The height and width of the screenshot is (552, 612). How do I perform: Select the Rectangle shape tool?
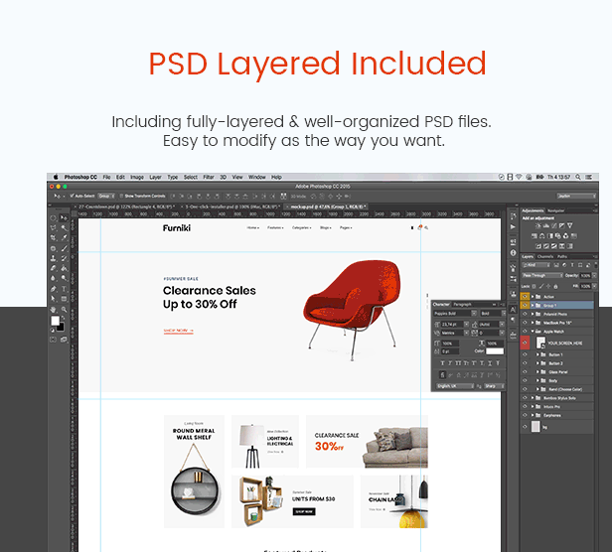[64, 299]
